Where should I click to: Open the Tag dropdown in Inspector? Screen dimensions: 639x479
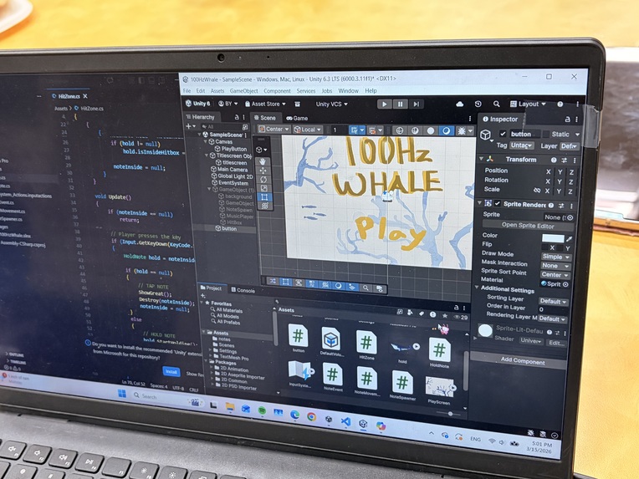[x=522, y=145]
